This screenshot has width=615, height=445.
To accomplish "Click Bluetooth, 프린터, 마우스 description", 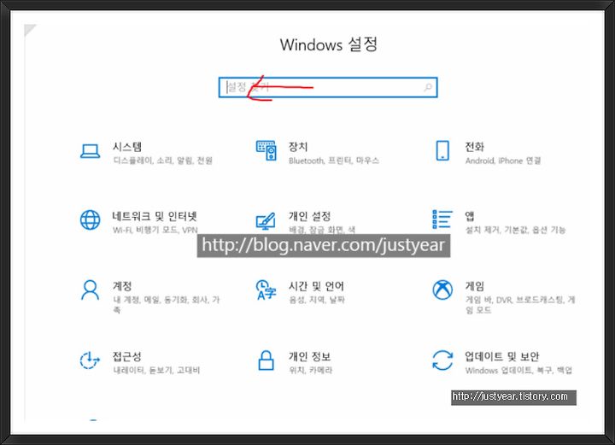I will [334, 161].
